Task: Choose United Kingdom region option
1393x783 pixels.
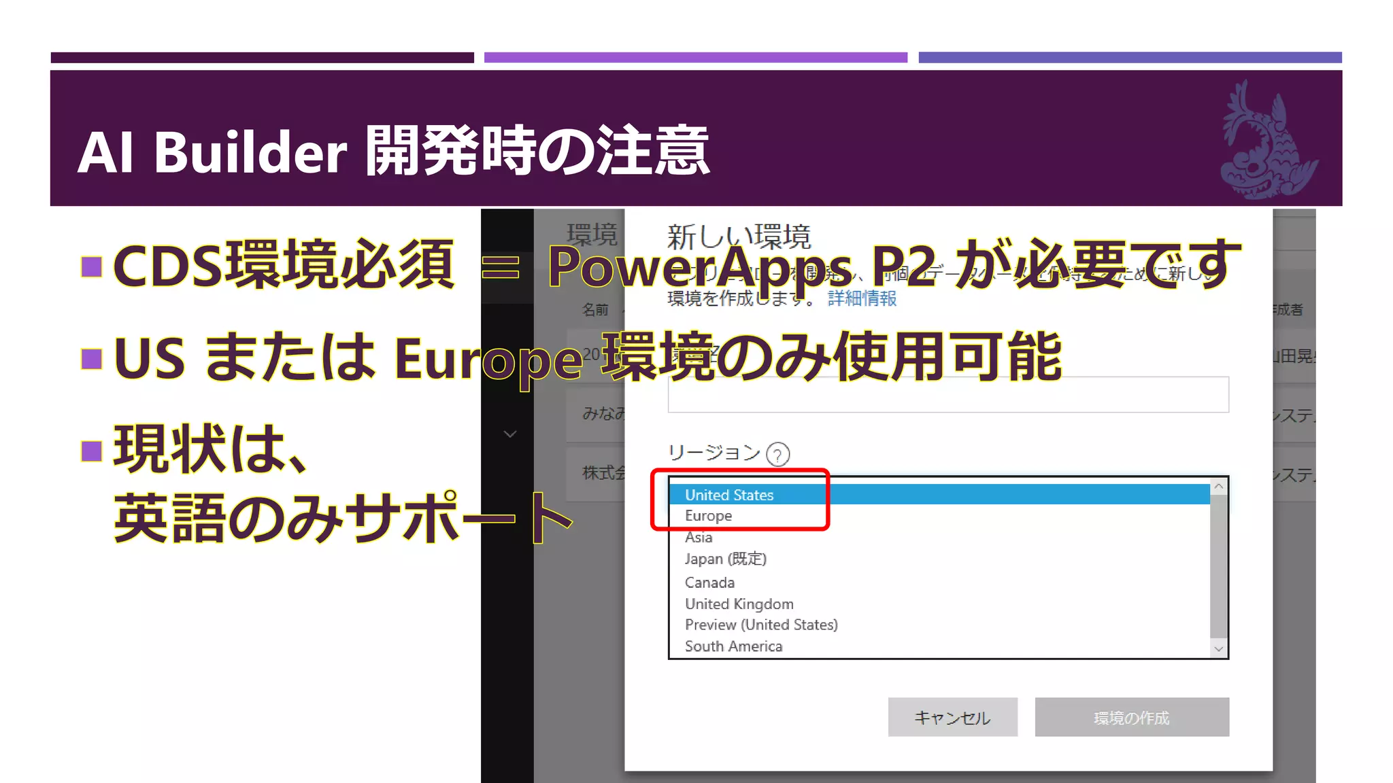Action: tap(939, 604)
